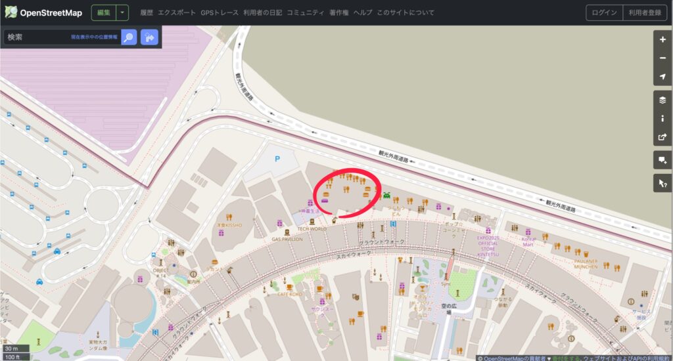Image resolution: width=673 pixels, height=361 pixels.
Task: Open the 履歴 menu item
Action: [147, 13]
